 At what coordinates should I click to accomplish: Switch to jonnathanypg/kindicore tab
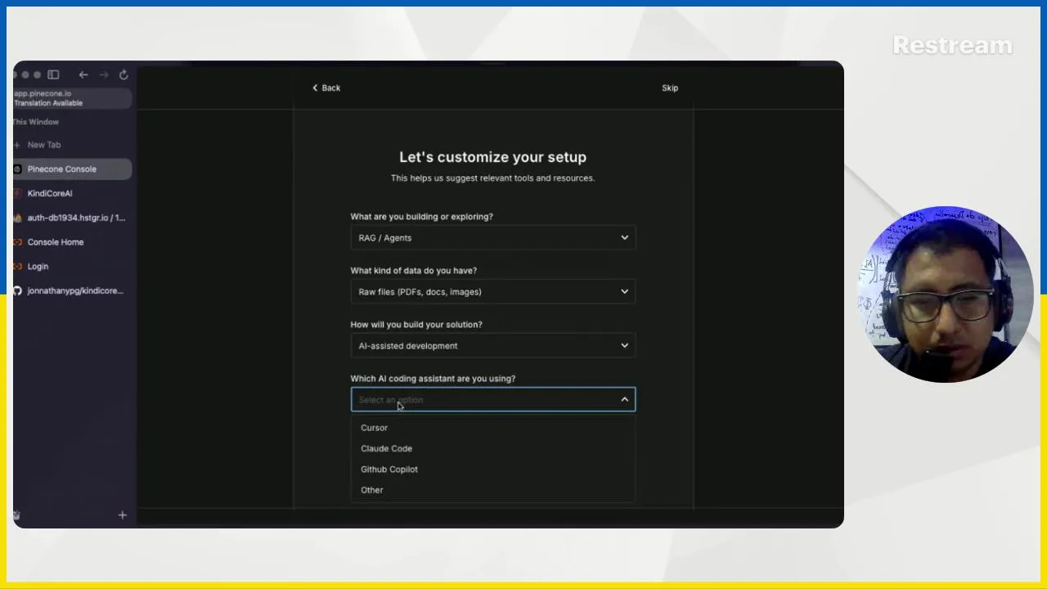[x=72, y=290]
